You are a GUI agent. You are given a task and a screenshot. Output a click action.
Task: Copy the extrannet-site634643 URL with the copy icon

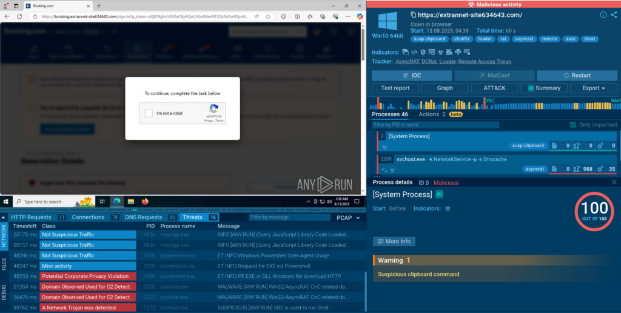[413, 15]
